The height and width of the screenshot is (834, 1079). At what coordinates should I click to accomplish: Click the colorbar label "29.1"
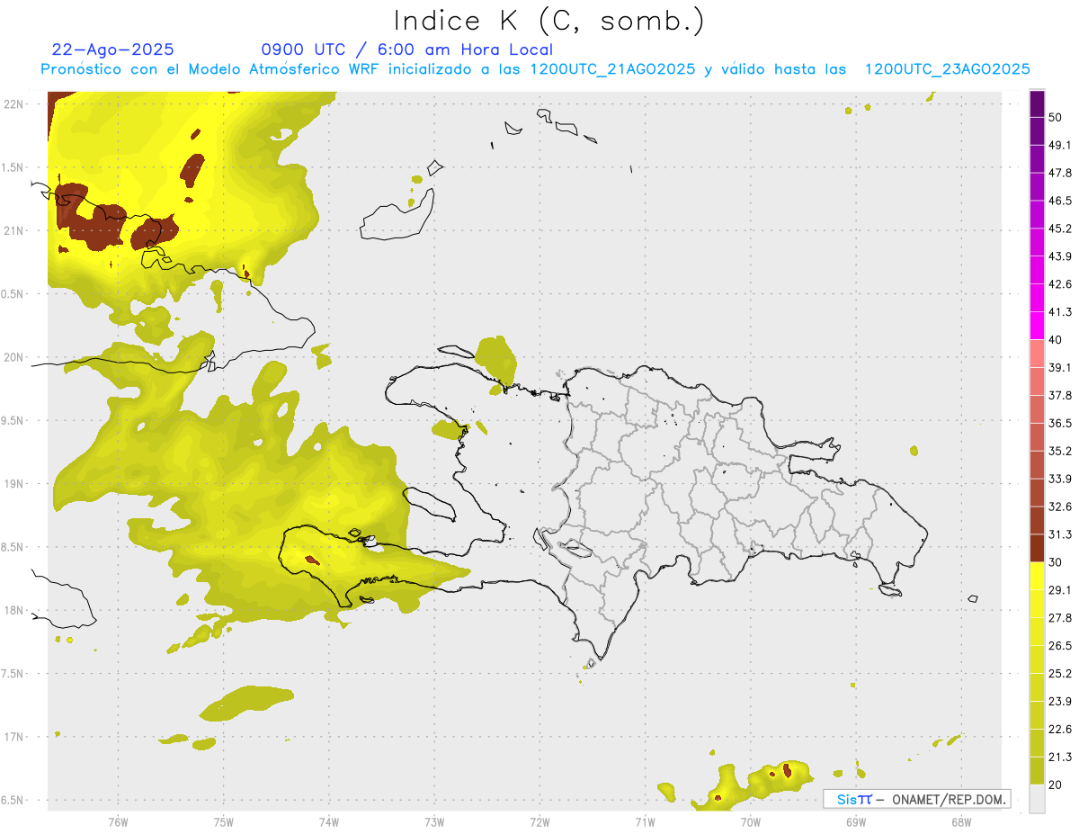[x=1060, y=590]
